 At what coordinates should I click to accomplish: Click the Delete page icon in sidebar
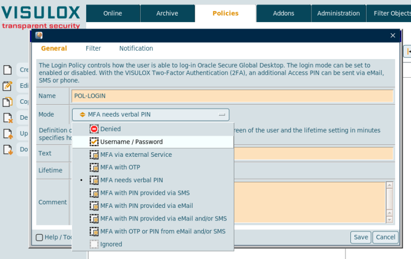click(8, 118)
